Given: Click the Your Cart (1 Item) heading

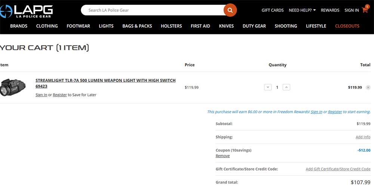Looking at the screenshot, I should pyautogui.click(x=45, y=48).
